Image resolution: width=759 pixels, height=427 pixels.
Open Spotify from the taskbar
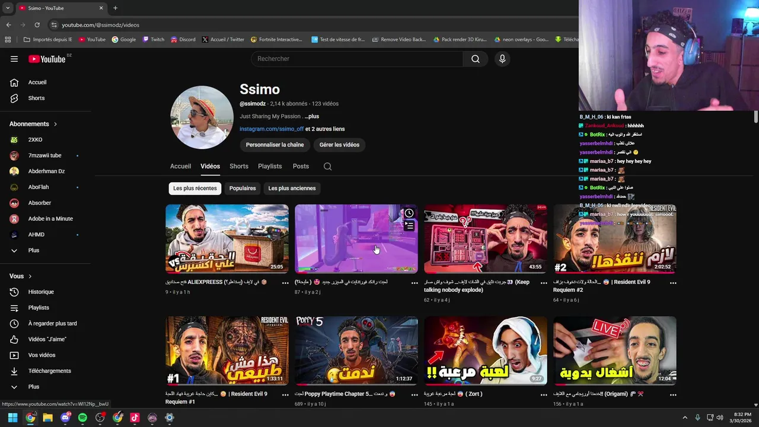coord(82,418)
